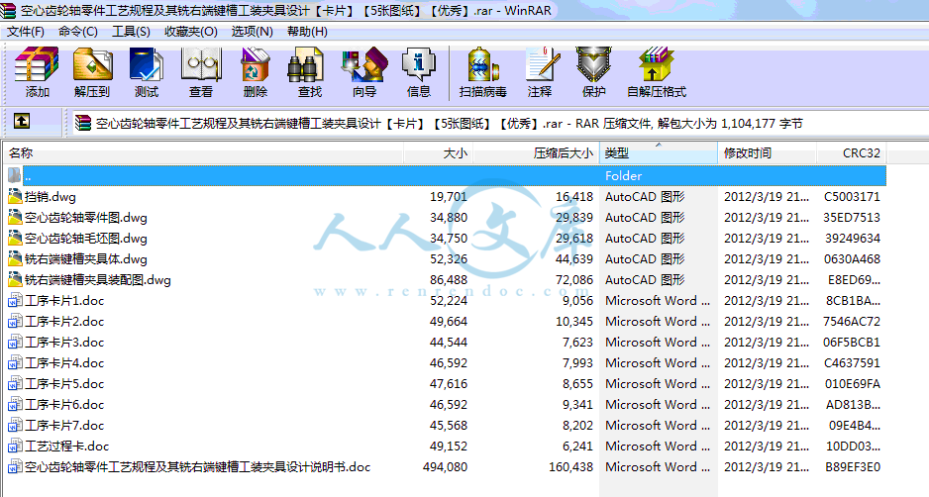Select file 工序卡片4.doc

(64, 363)
